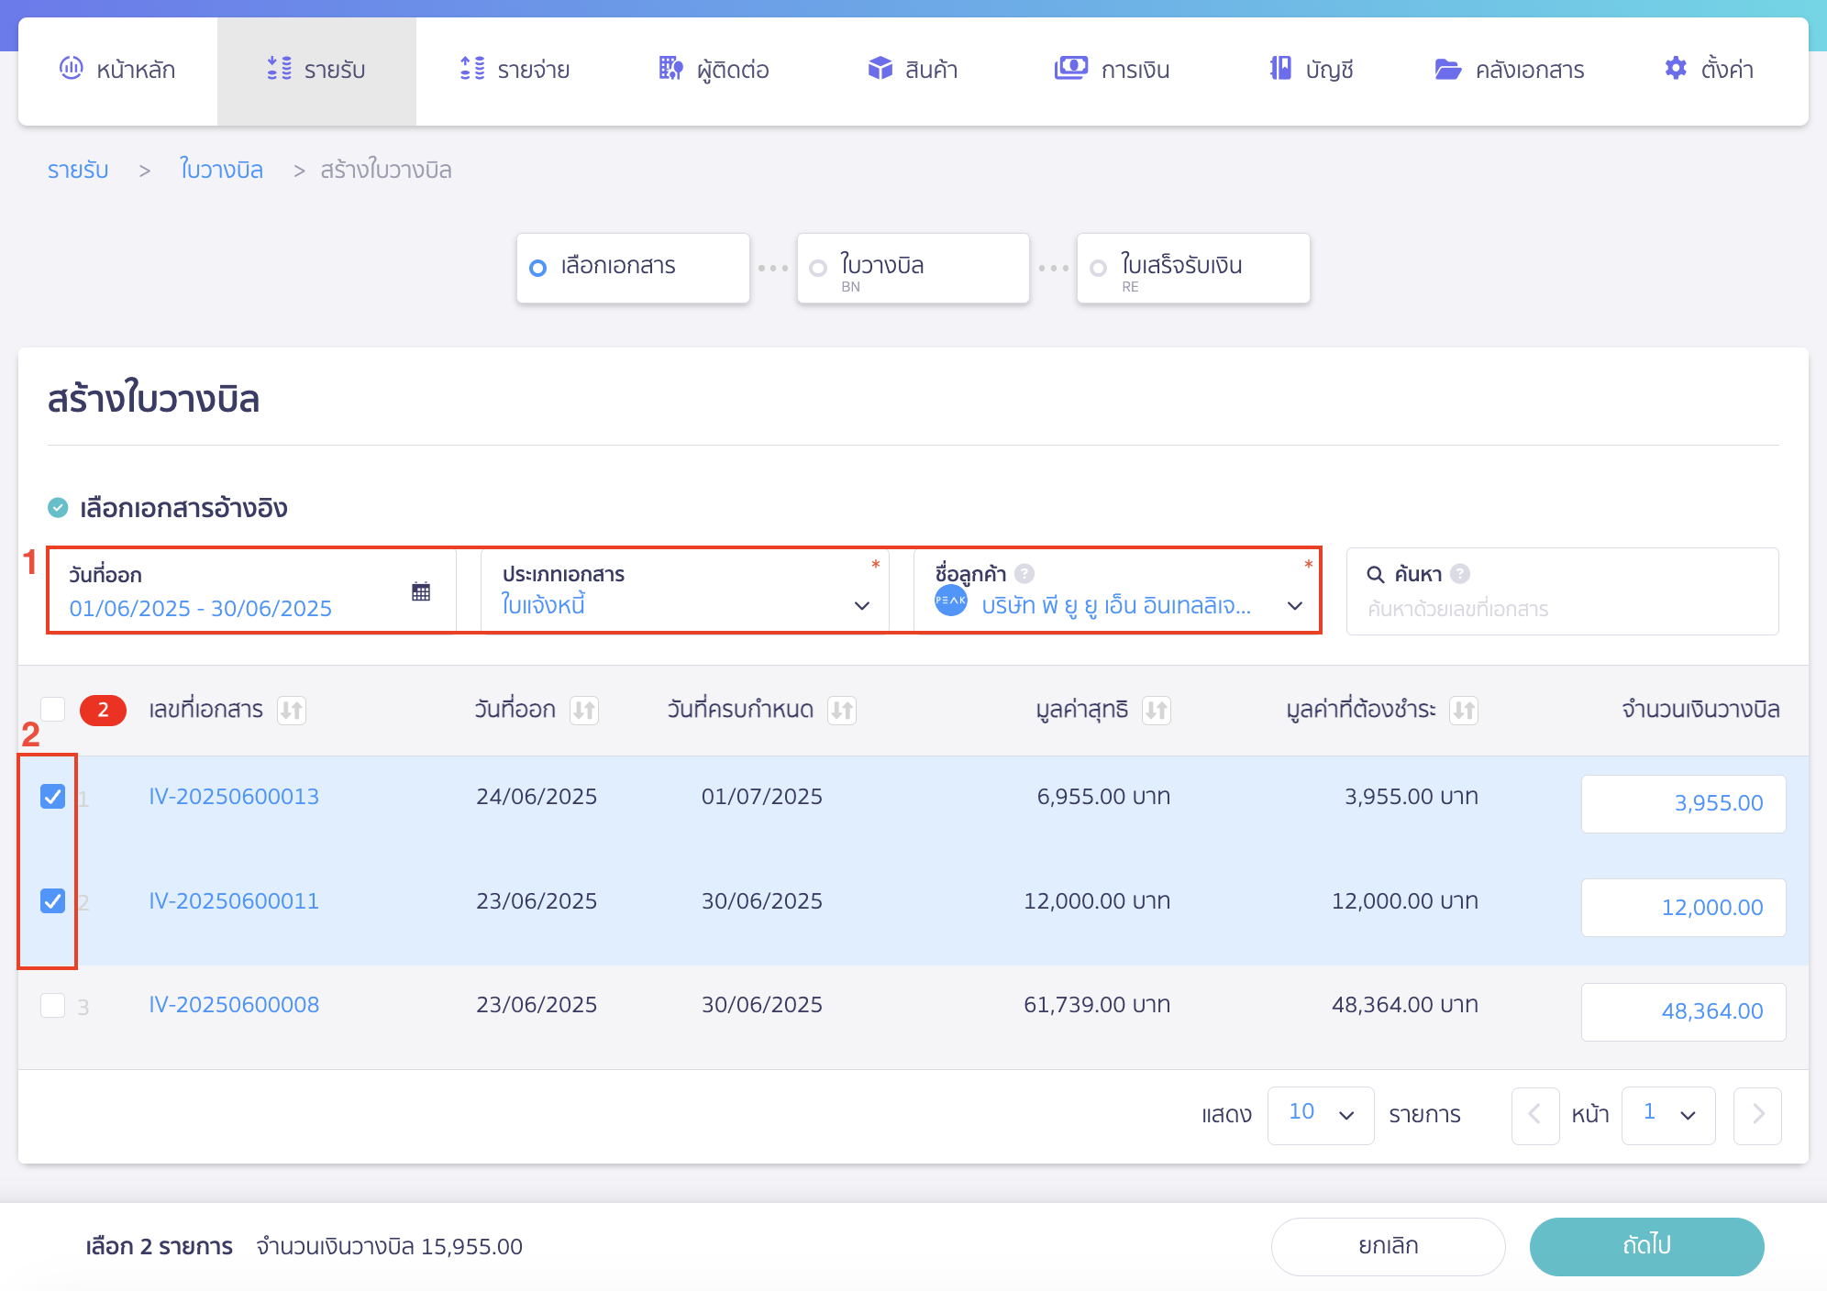This screenshot has height=1291, width=1827.
Task: Open customer name dropdown
Action: pyautogui.click(x=1294, y=605)
